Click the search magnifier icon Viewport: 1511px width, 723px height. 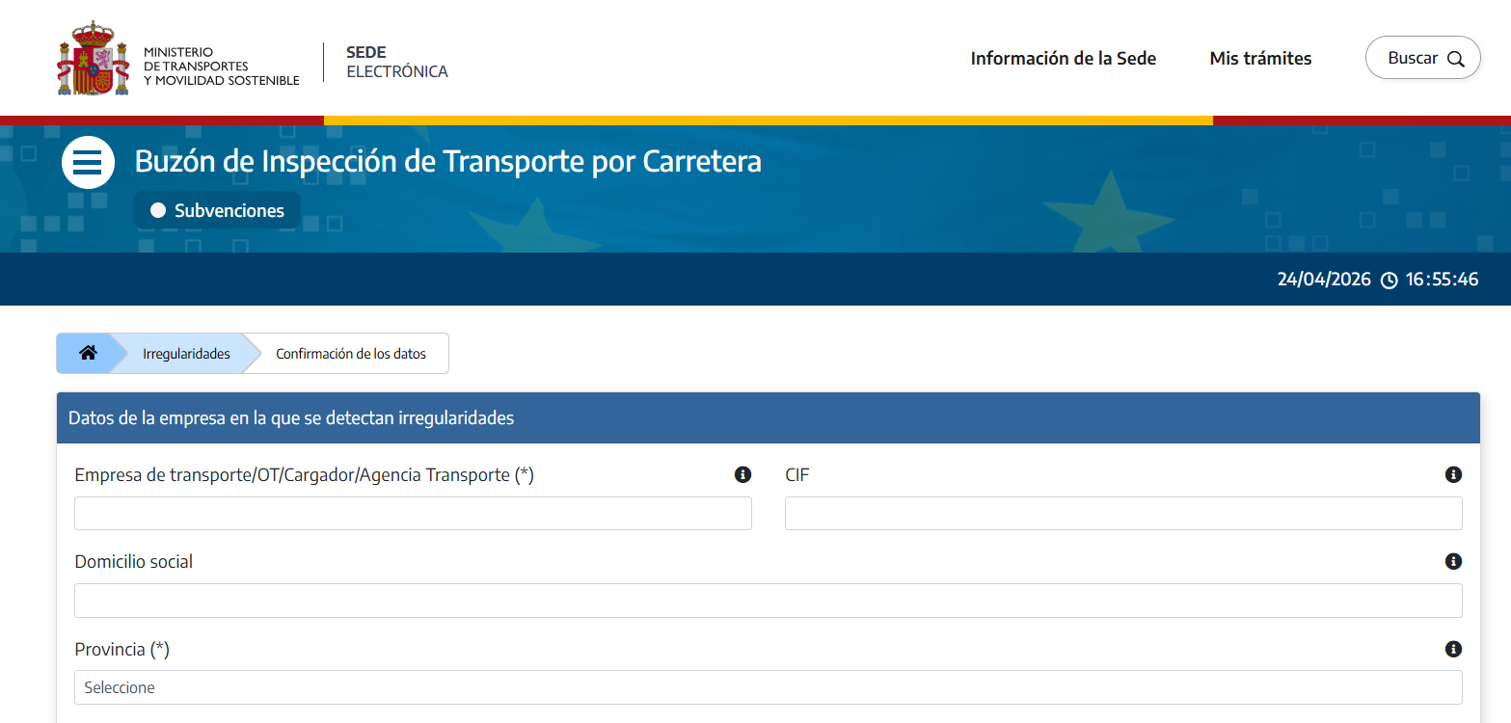(1456, 59)
